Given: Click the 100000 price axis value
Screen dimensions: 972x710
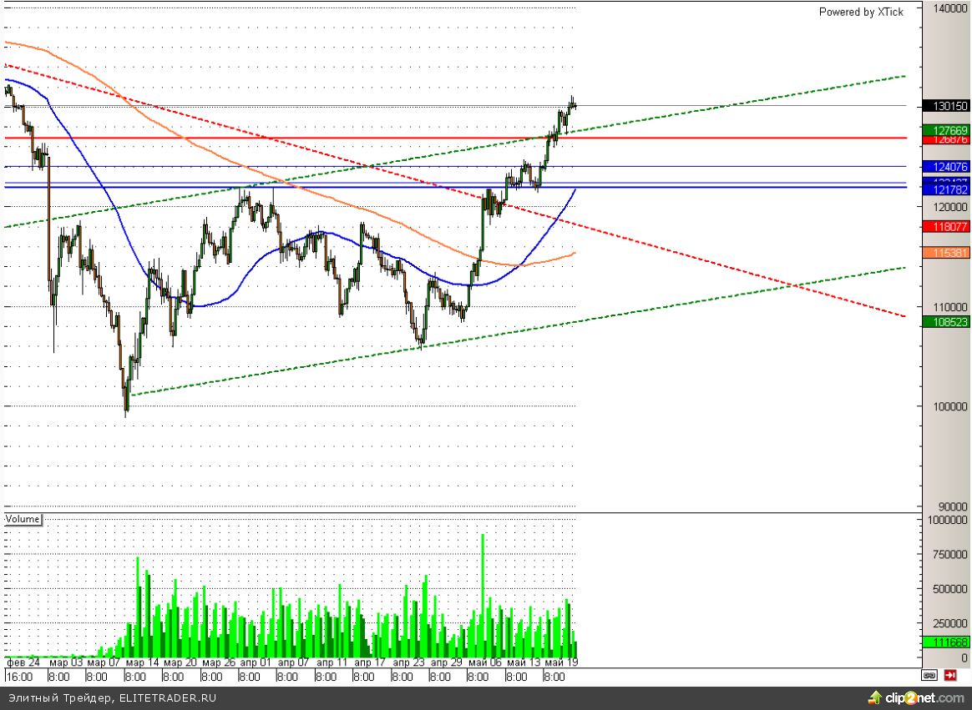Looking at the screenshot, I should pos(949,406).
